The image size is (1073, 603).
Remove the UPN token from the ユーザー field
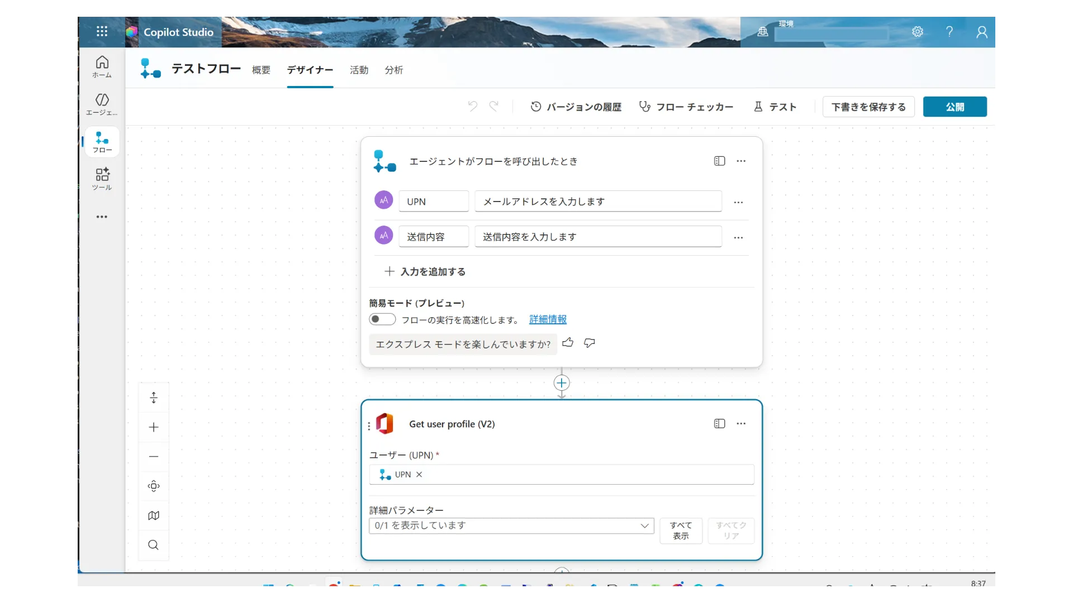[419, 474]
